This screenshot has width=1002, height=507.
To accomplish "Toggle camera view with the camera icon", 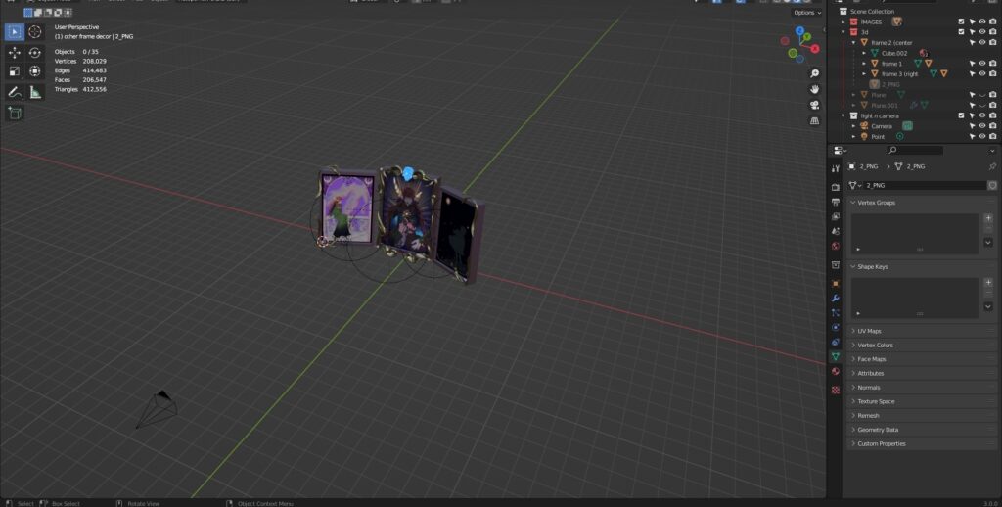I will pos(815,105).
